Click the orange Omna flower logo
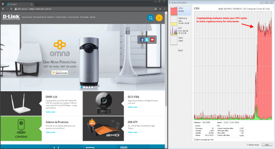This screenshot has width=275, height=149. click(x=60, y=44)
